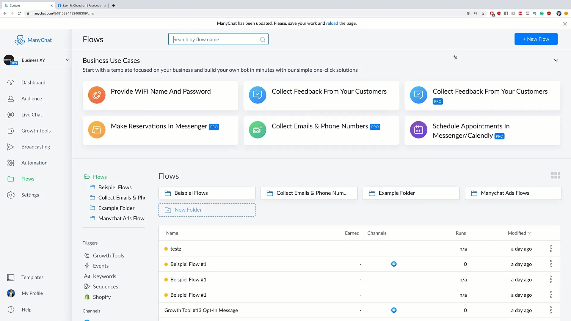The height and width of the screenshot is (321, 571).
Task: Click the Search by flow name field
Action: coord(218,39)
